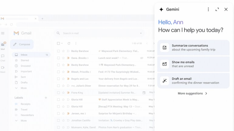Select Summarize conversations suggestion
This screenshot has height=131, width=234.
[193, 48]
